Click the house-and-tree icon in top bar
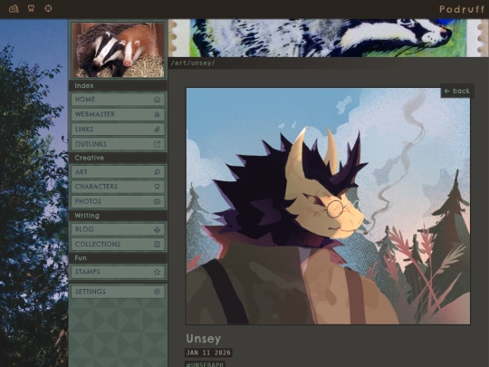This screenshot has height=367, width=489. pos(14,8)
